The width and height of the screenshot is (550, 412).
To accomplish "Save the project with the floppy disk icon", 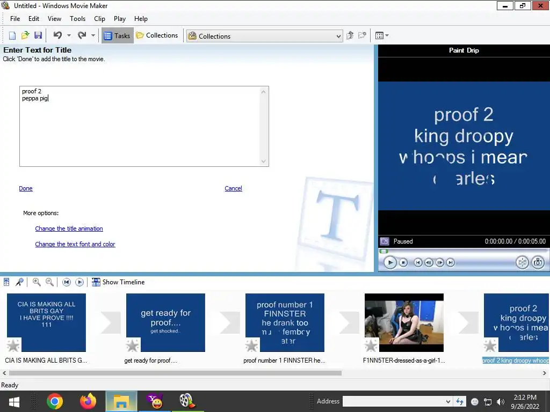I will (x=38, y=35).
